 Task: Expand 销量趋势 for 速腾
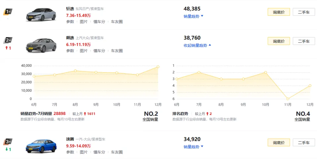[193, 147]
